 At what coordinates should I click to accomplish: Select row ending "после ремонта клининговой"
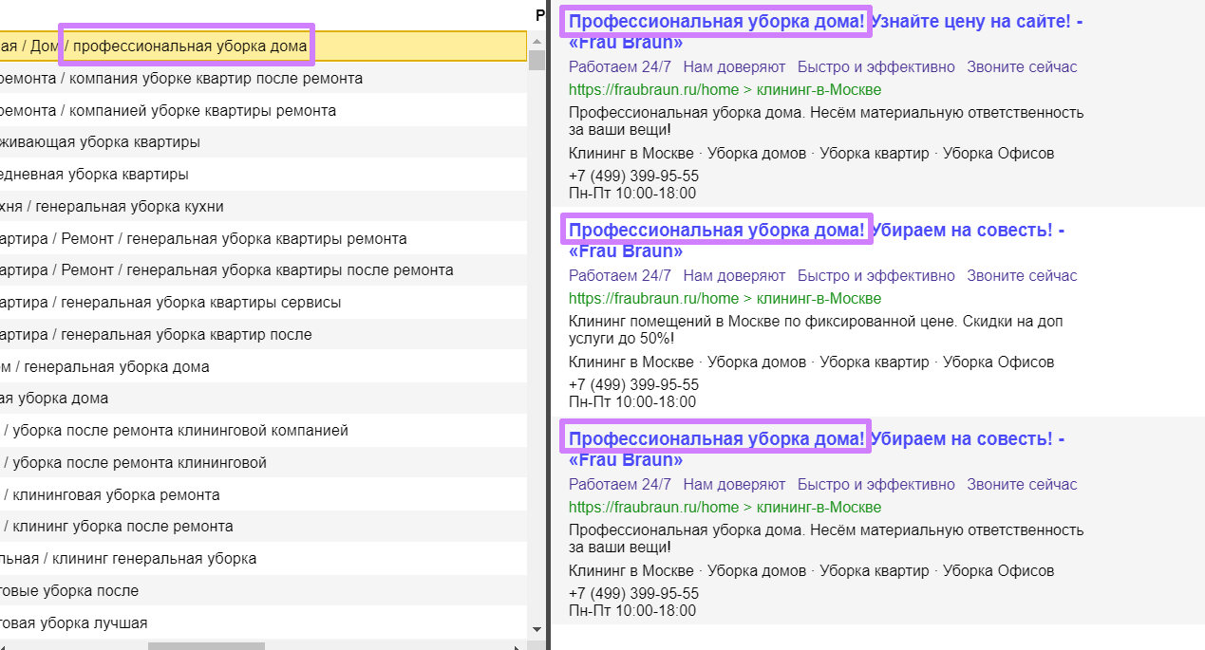click(x=263, y=462)
